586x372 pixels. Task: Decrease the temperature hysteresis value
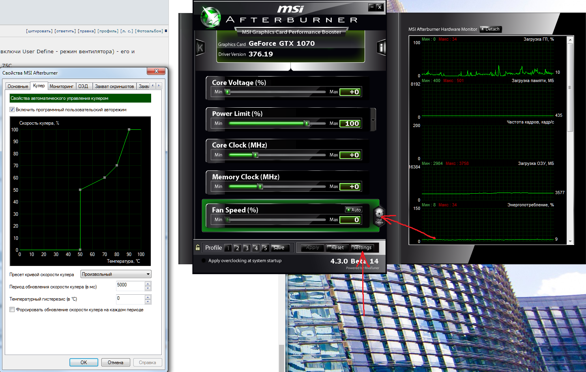[148, 301]
